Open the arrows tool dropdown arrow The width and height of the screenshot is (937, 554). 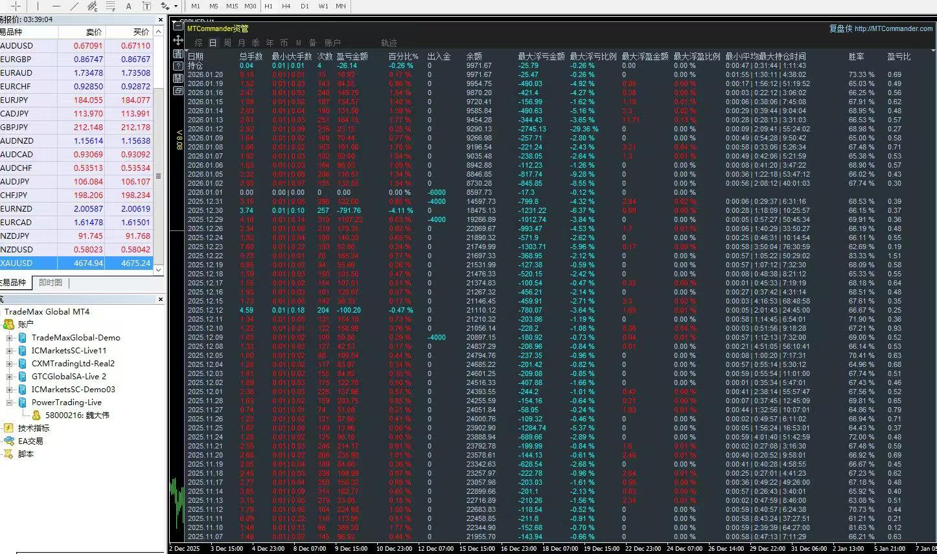(x=176, y=6)
